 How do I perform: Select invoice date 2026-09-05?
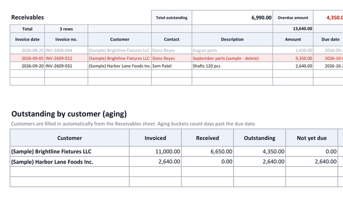tap(27, 58)
